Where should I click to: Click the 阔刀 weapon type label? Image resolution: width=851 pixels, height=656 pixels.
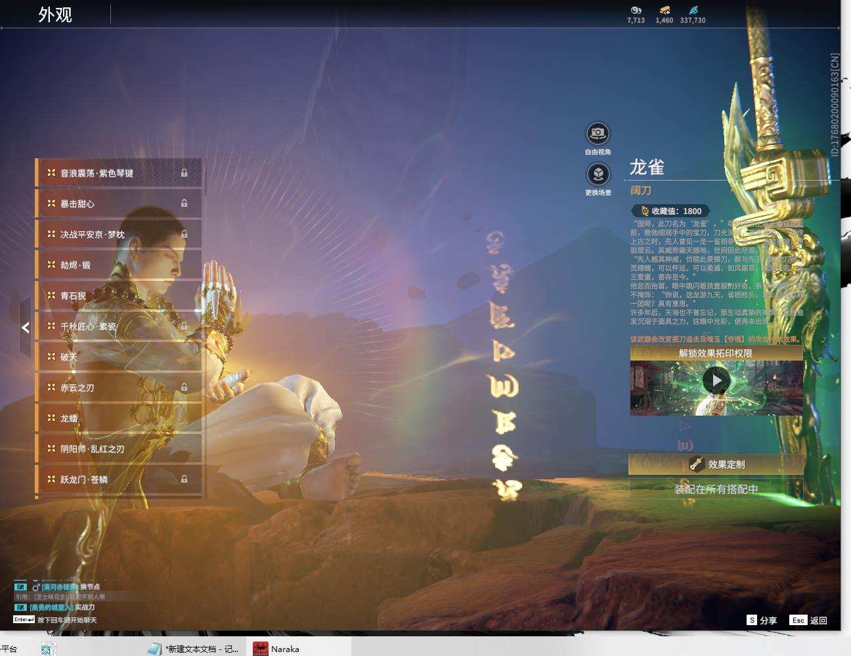(641, 190)
